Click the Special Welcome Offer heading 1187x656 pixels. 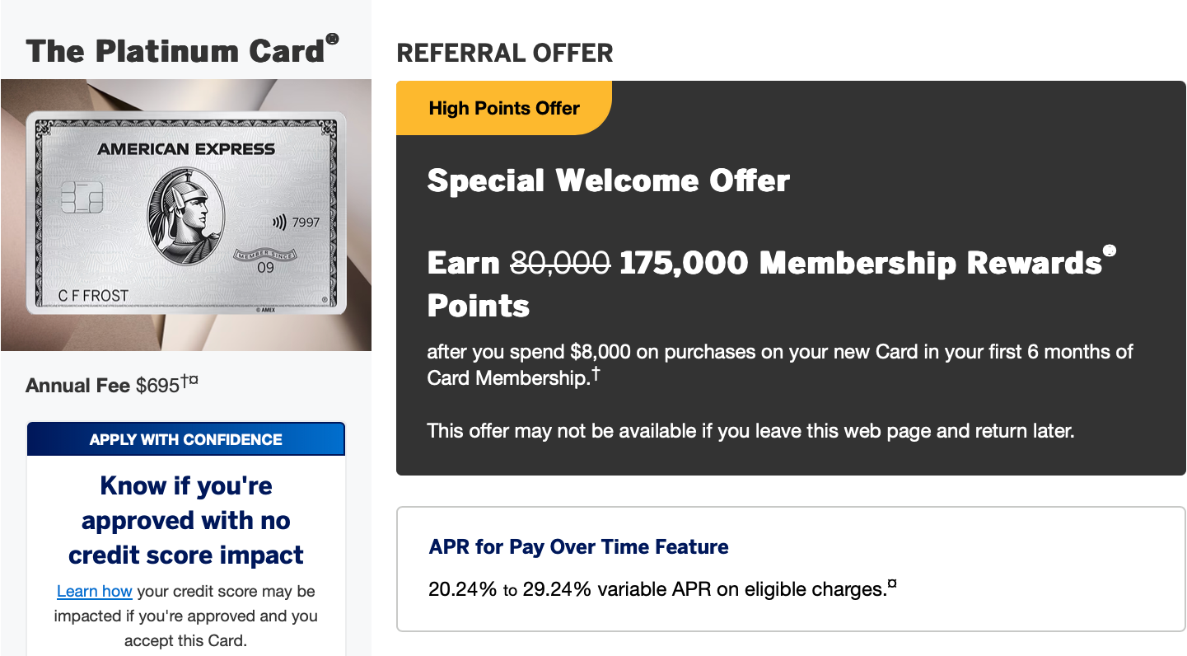click(x=609, y=180)
